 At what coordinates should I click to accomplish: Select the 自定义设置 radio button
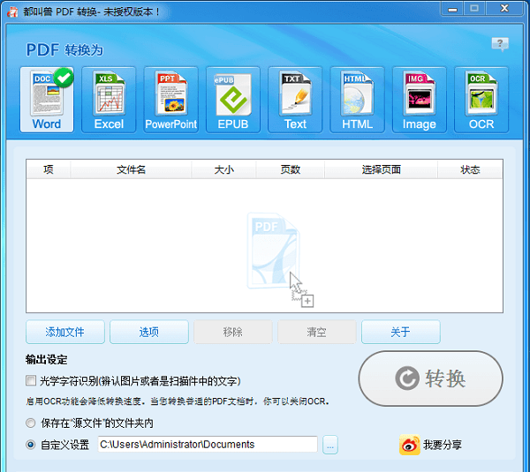(30, 445)
